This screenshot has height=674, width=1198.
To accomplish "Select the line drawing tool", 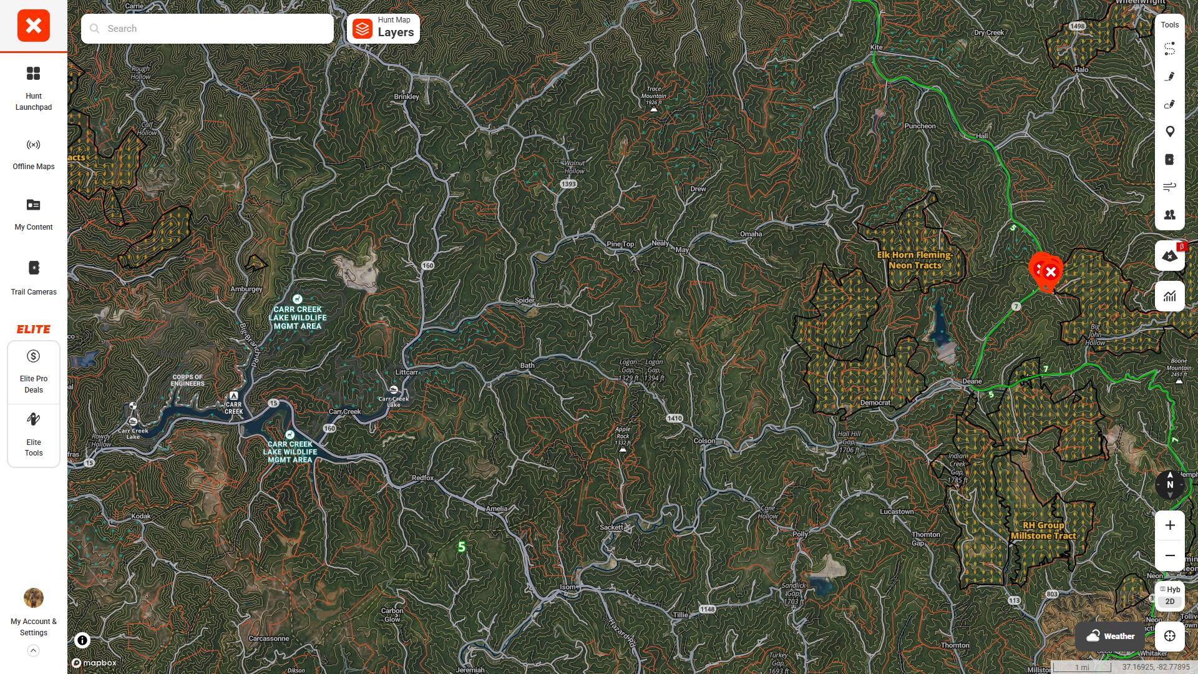I will [1169, 76].
